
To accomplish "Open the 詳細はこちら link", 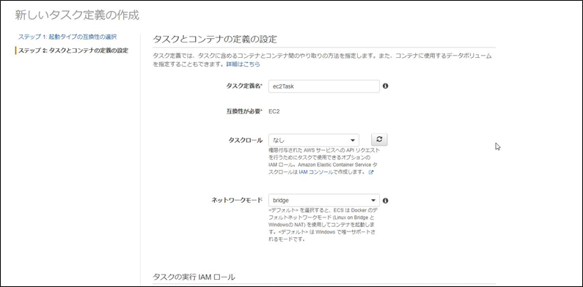I will 243,64.
